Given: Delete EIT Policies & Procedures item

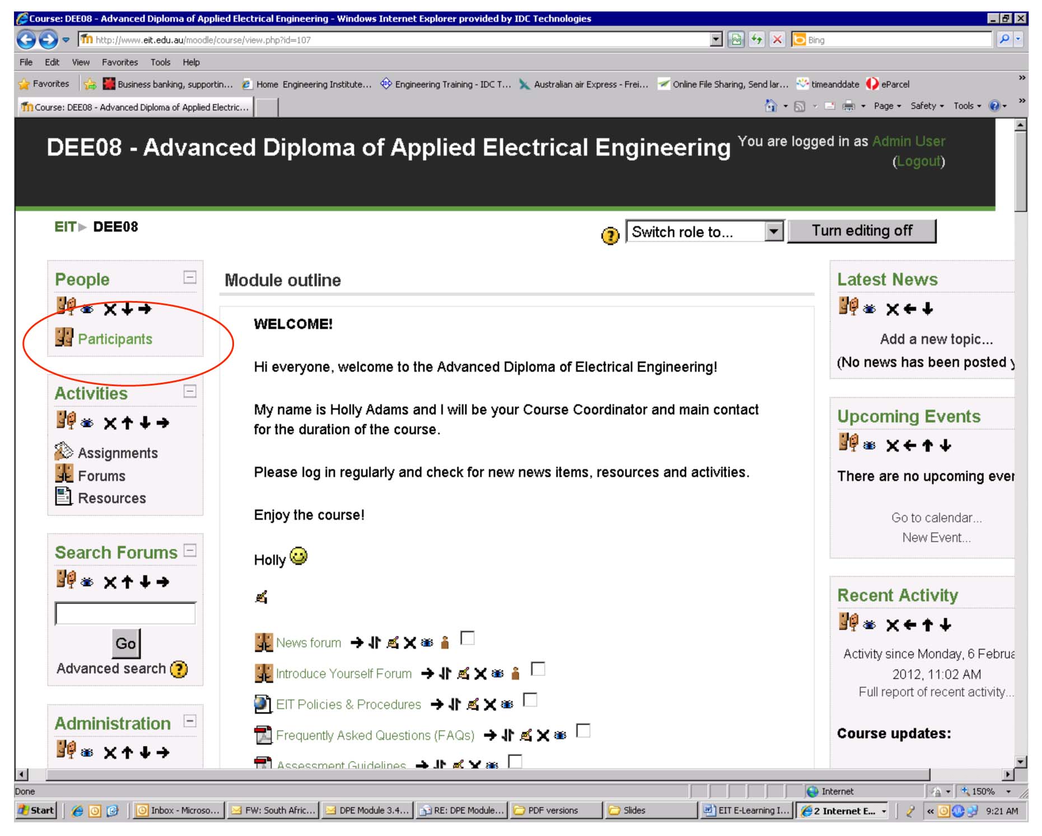Looking at the screenshot, I should point(490,705).
